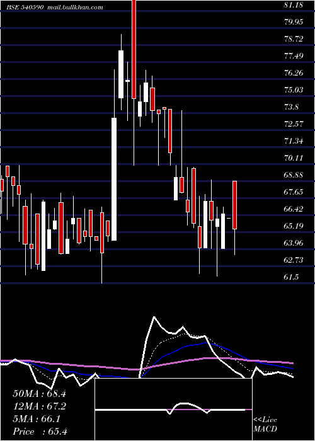This screenshot has width=315, height=441.
Task: Select the 68.88 price axis label
Action: pyautogui.click(x=294, y=175)
